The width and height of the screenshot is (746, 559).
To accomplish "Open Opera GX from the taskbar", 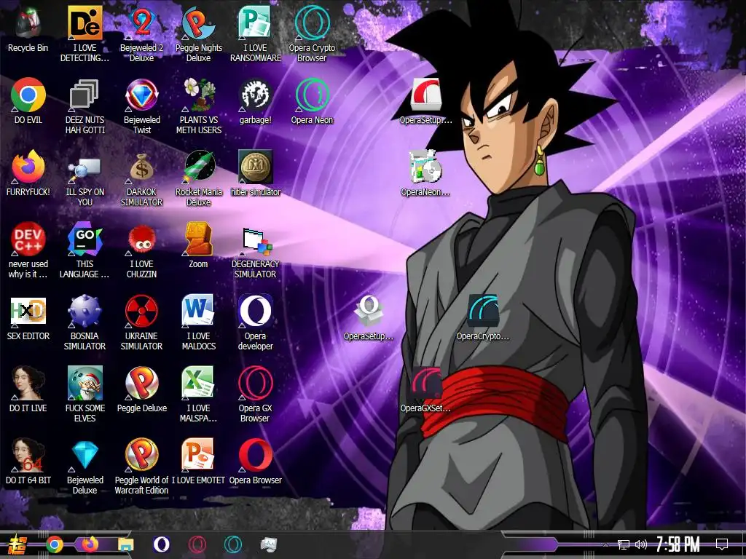I will point(197,544).
